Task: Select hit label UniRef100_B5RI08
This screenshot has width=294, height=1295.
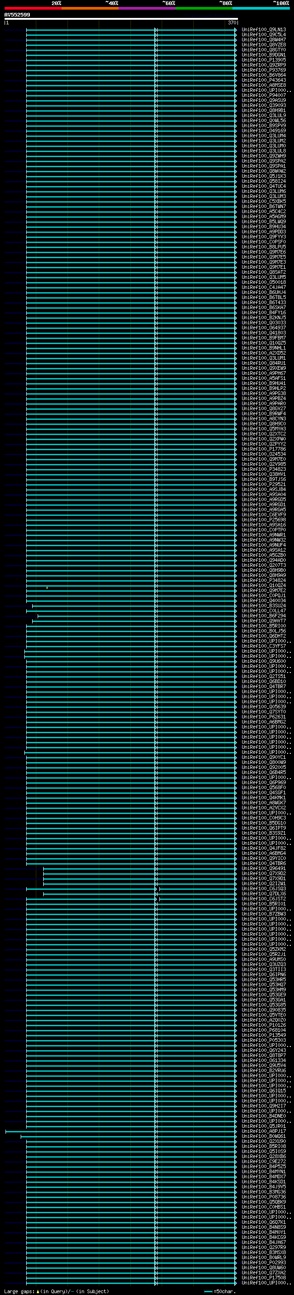Action: pyautogui.click(x=264, y=1146)
